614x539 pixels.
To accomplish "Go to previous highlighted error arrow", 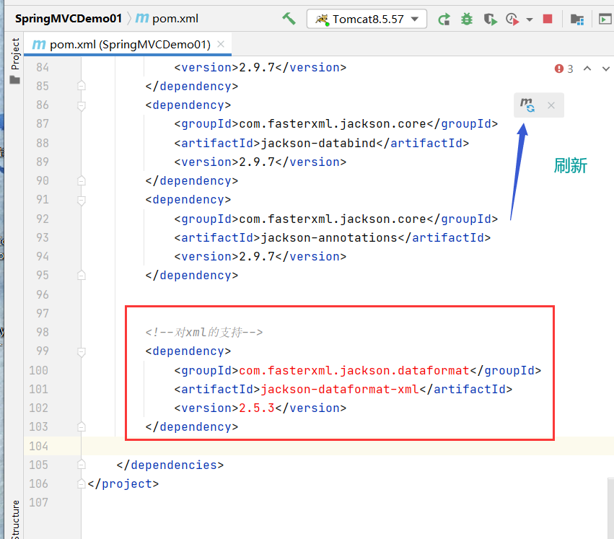I will click(x=587, y=69).
